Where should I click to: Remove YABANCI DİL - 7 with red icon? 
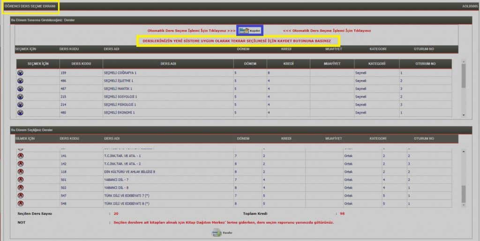click(x=20, y=180)
